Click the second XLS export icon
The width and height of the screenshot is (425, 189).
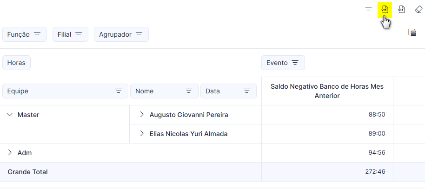pos(401,9)
